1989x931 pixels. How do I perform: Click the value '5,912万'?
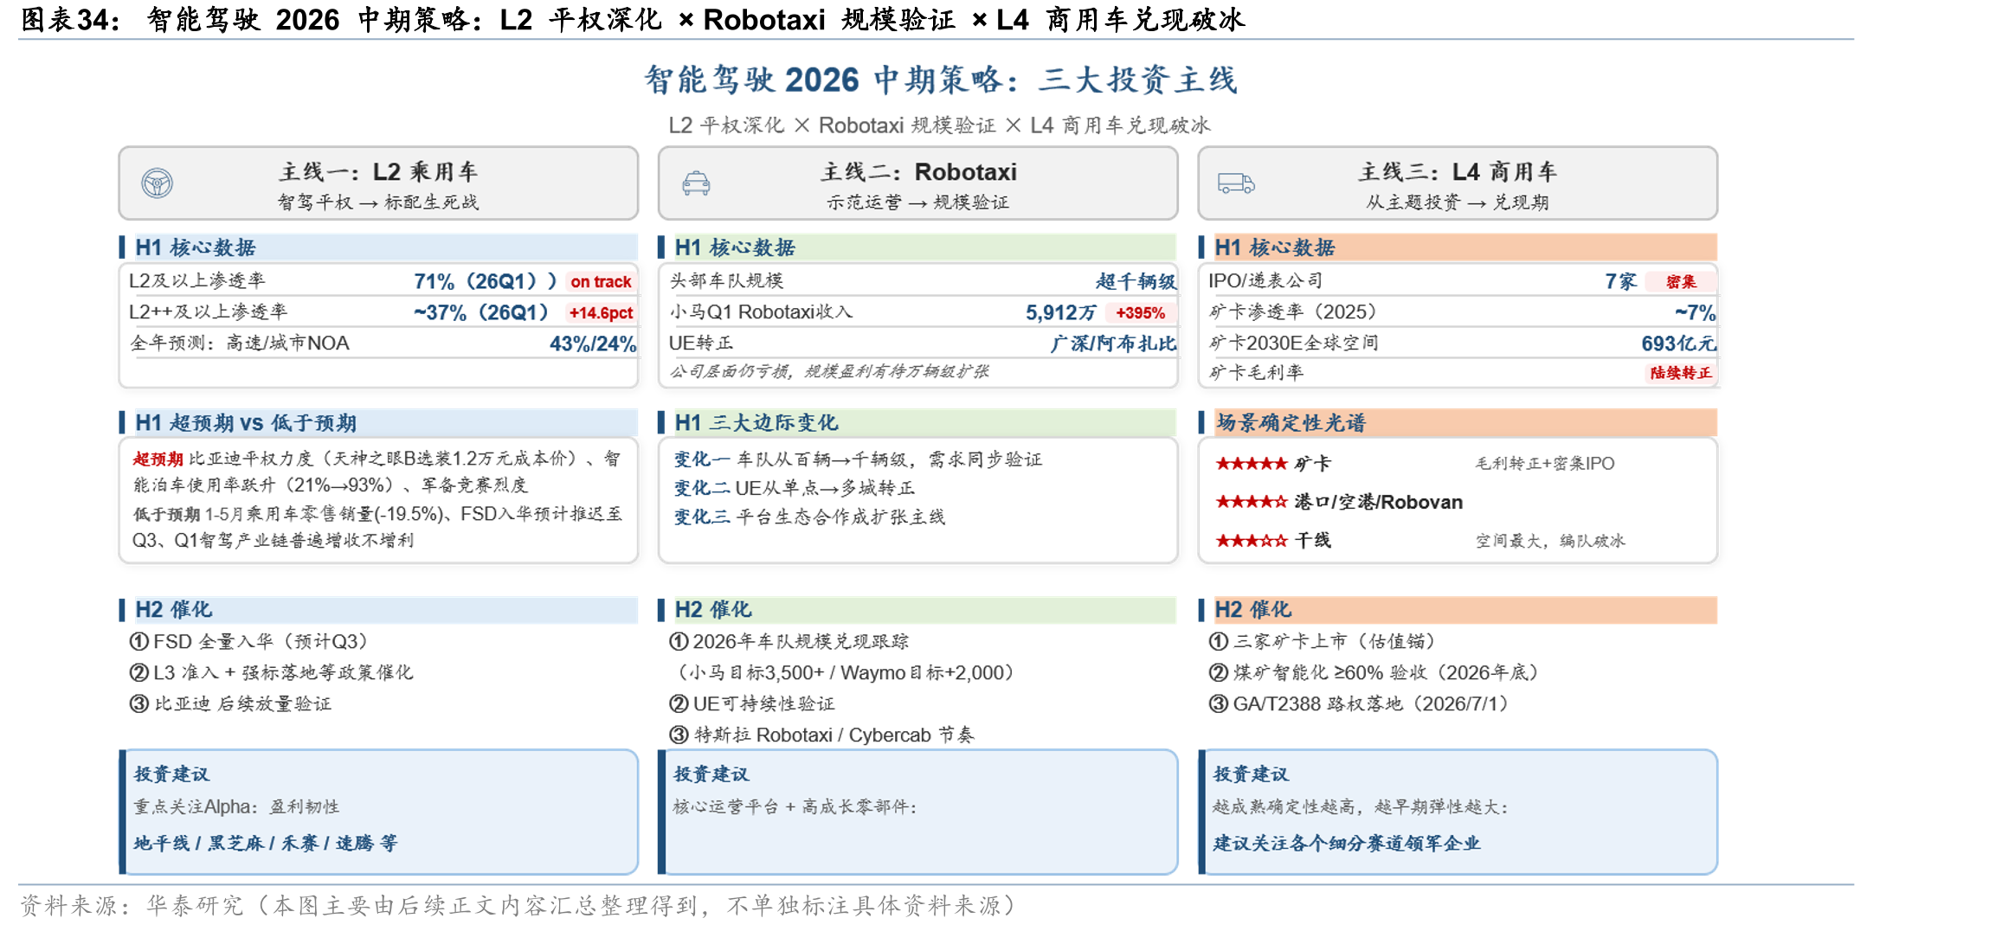[x=1060, y=312]
